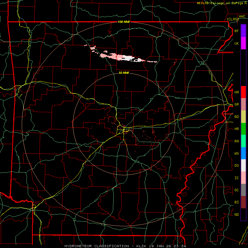Click the HR legend label

[236, 129]
